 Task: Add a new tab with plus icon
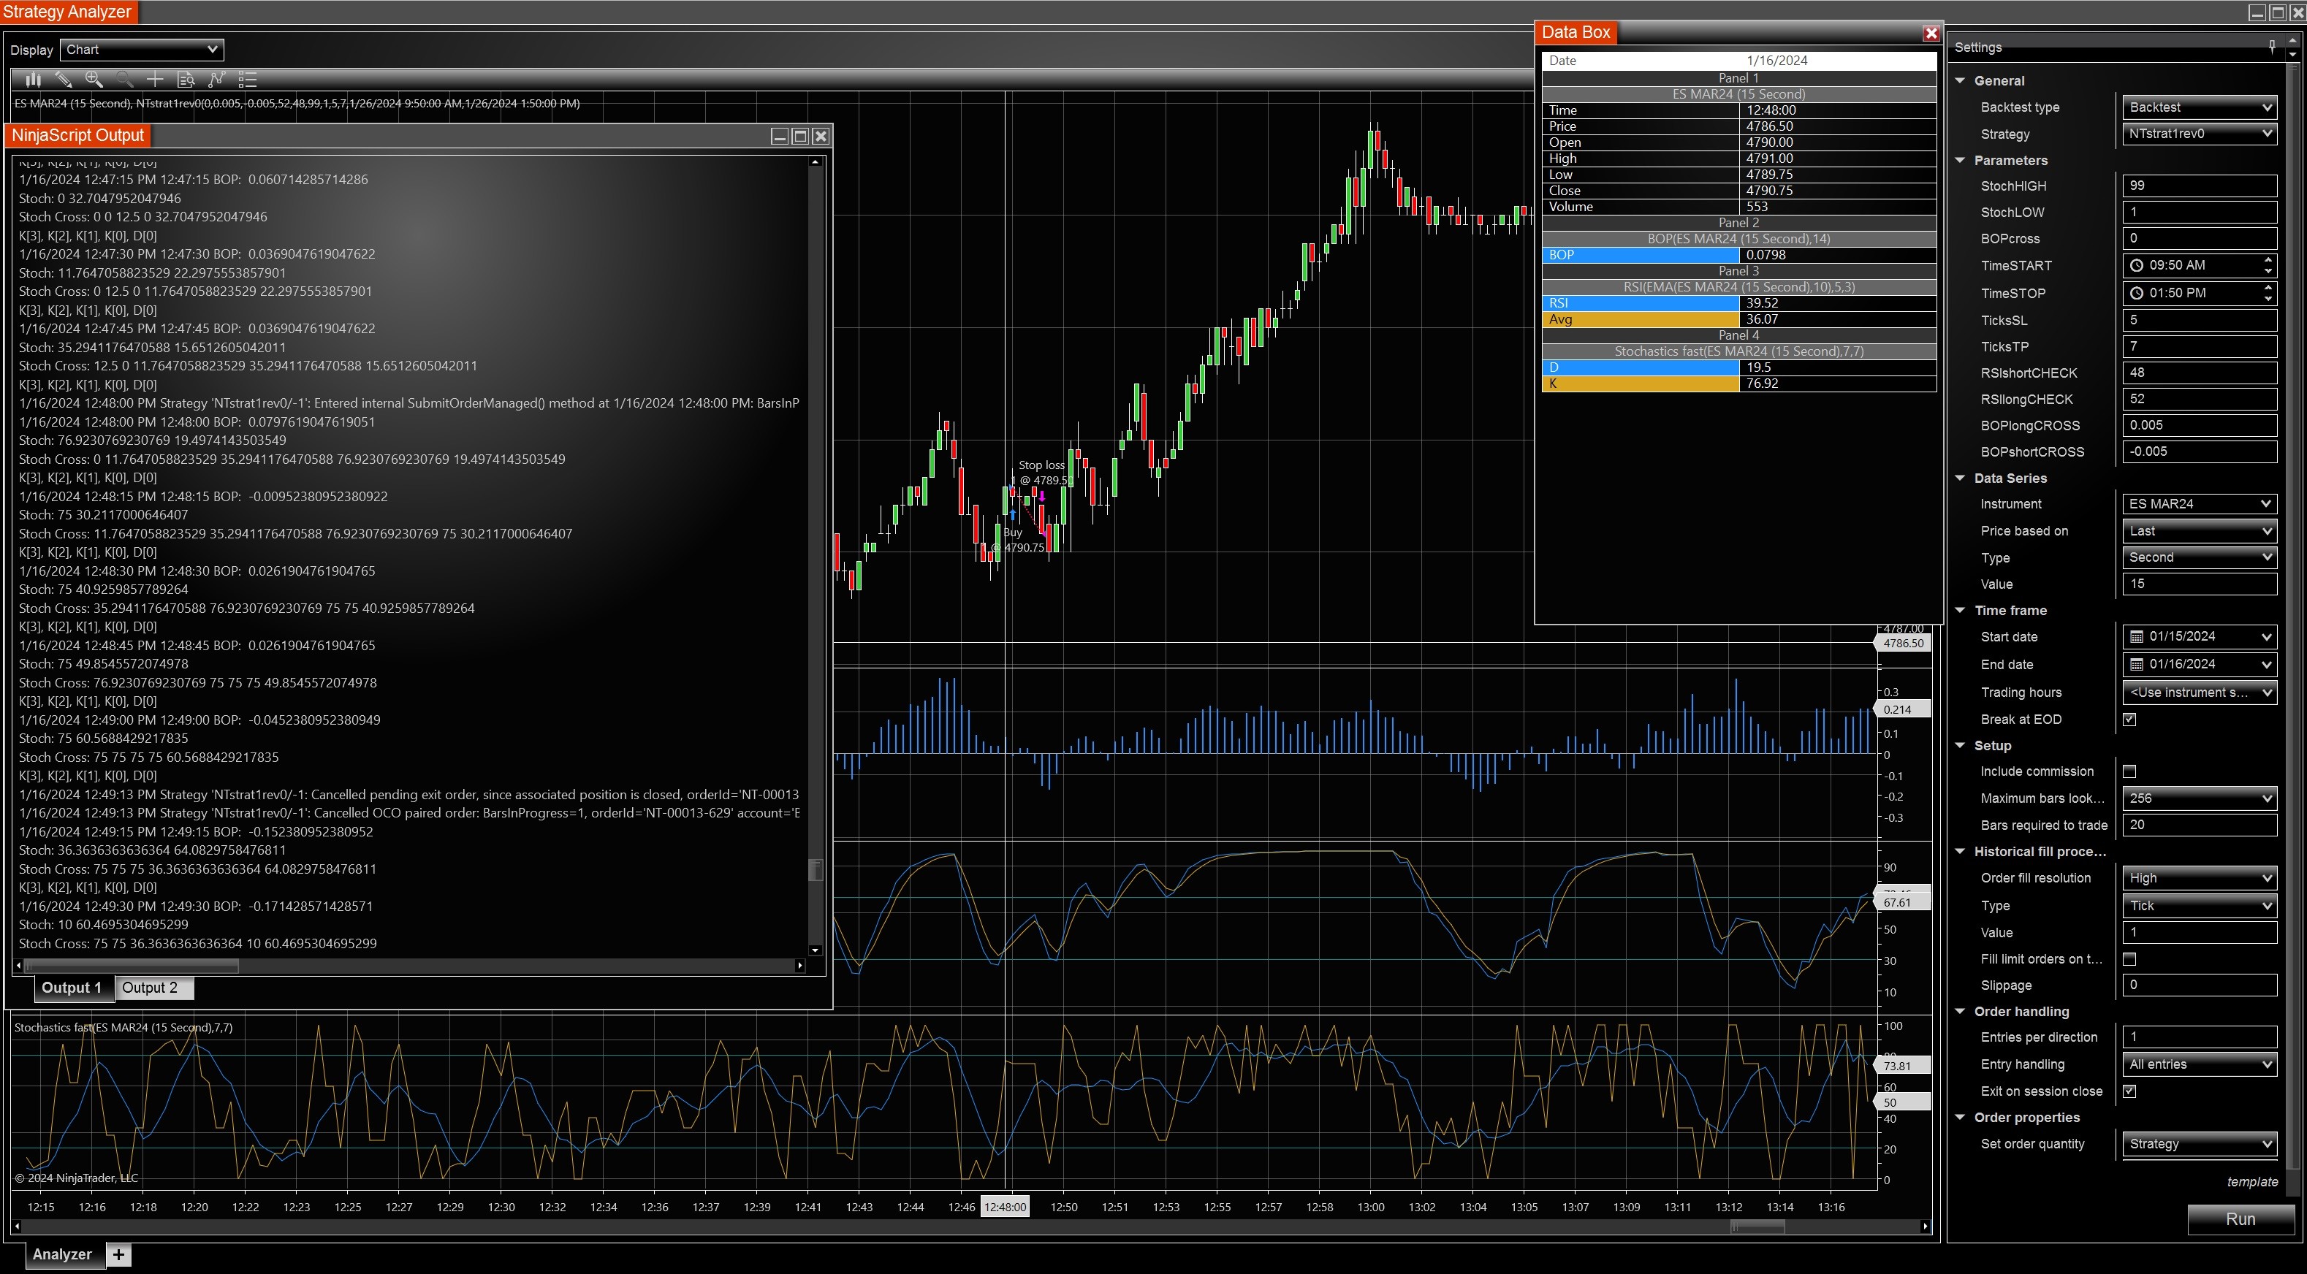tap(118, 1254)
